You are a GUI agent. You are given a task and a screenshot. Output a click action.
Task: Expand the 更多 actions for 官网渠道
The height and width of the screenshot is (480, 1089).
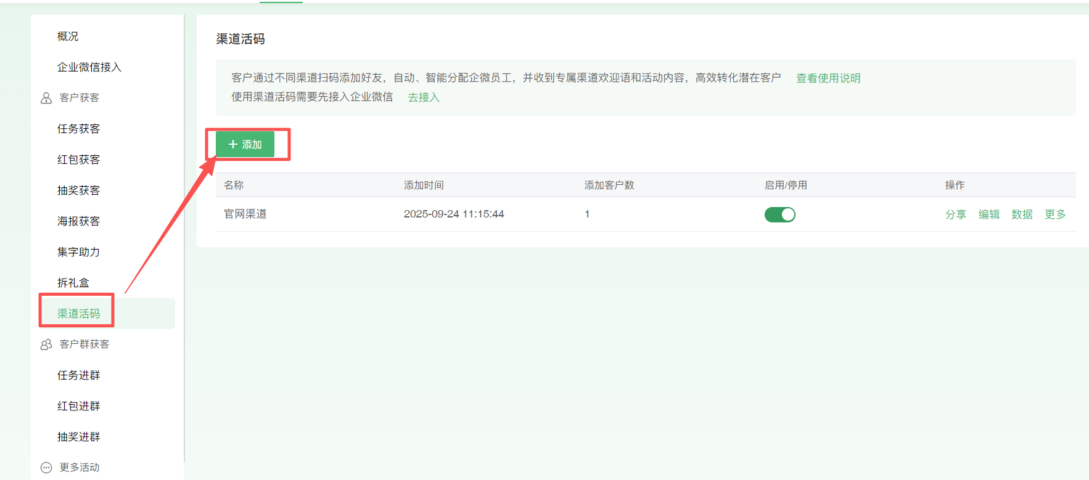pos(1054,214)
